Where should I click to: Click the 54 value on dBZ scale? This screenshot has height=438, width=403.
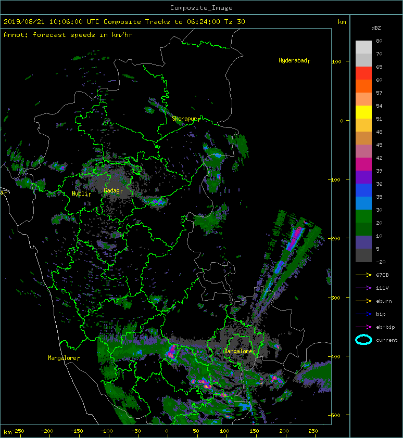[379, 106]
